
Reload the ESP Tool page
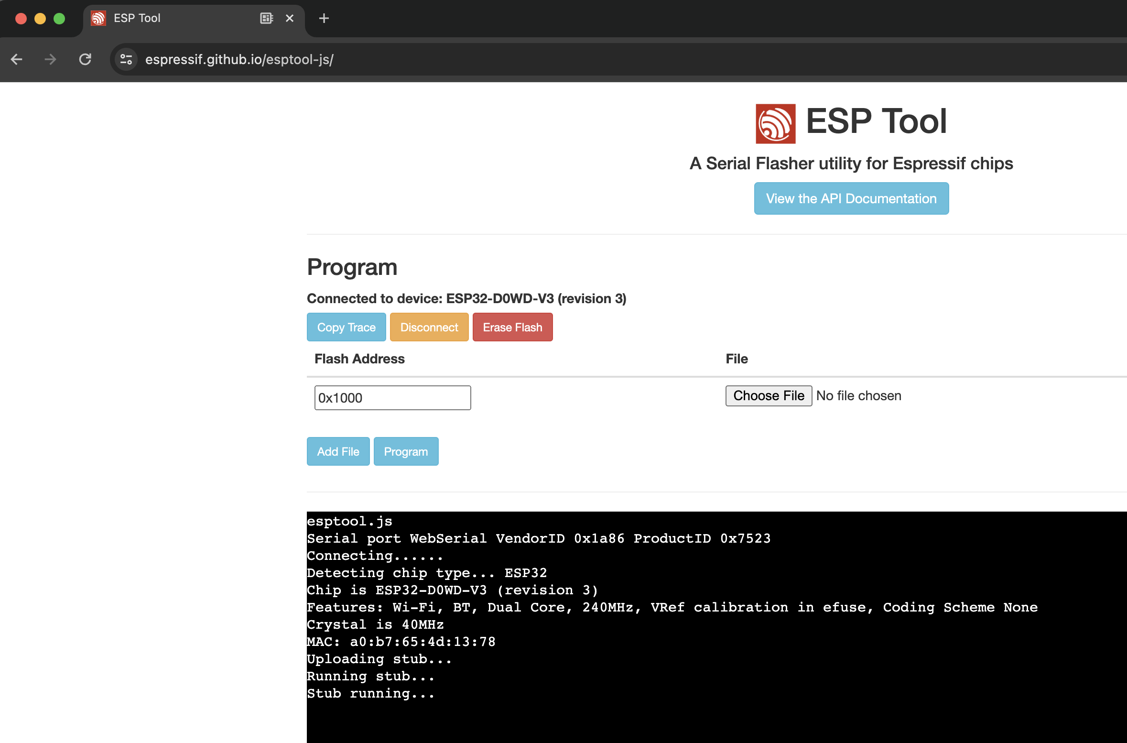tap(85, 59)
